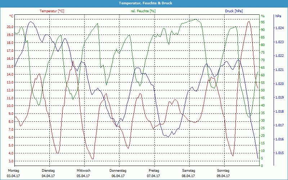
Task: Click "95" on the green humidity axis
Action: 263,22
